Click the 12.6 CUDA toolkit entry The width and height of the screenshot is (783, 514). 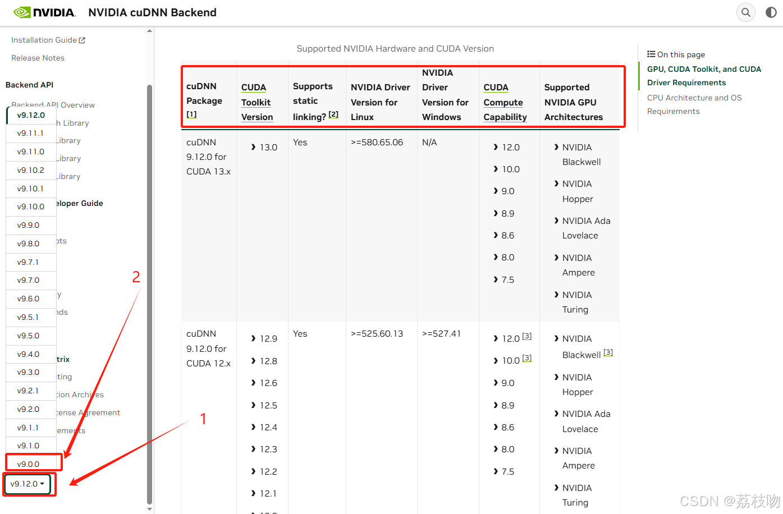pyautogui.click(x=268, y=383)
